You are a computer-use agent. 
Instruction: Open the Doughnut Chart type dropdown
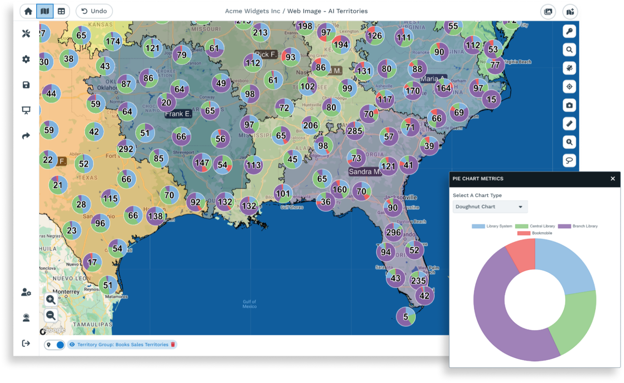click(x=490, y=207)
